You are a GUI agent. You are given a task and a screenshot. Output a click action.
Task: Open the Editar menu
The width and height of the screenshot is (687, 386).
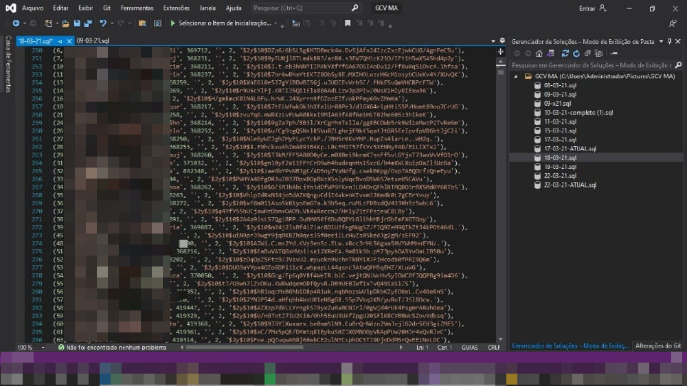coord(60,8)
